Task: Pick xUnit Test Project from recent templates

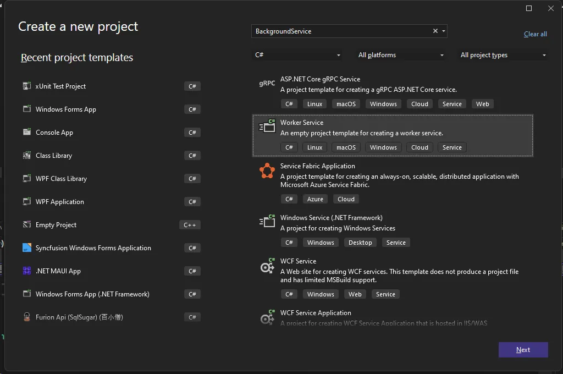Action: (60, 86)
